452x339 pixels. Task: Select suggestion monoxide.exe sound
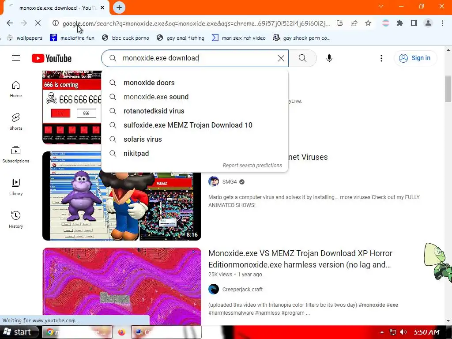pos(195,97)
